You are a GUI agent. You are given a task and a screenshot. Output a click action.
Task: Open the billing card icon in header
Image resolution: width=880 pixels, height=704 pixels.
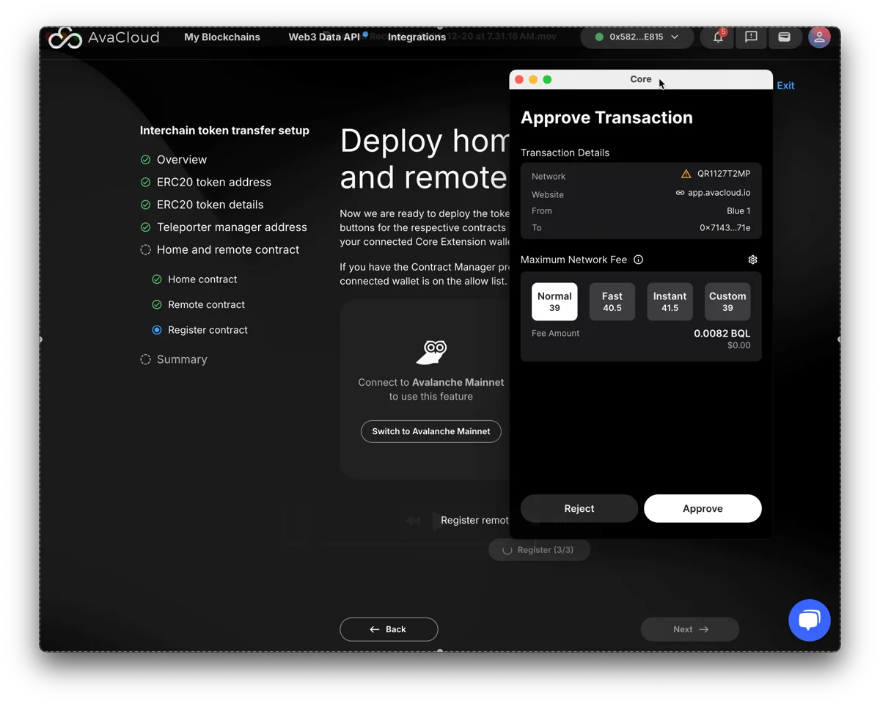click(784, 37)
